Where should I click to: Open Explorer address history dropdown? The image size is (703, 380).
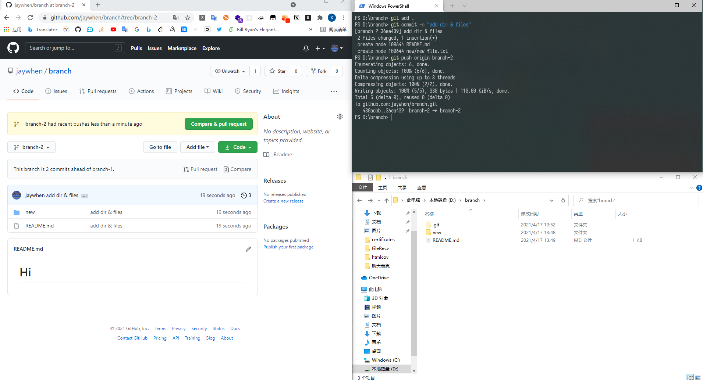[552, 200]
